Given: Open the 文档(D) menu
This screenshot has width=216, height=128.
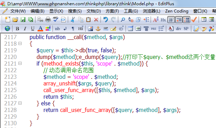Looking at the screenshot, I should [x=94, y=11].
